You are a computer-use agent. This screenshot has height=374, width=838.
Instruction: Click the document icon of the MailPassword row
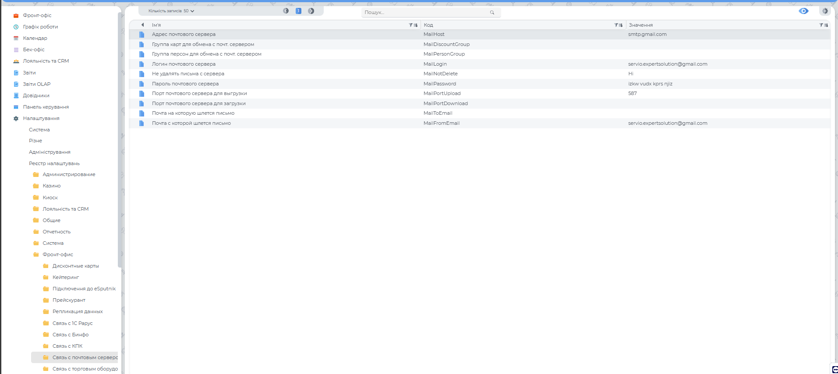(141, 84)
